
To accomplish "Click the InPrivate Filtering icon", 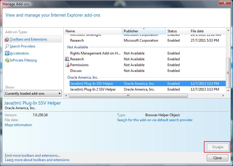I will click(7, 60).
